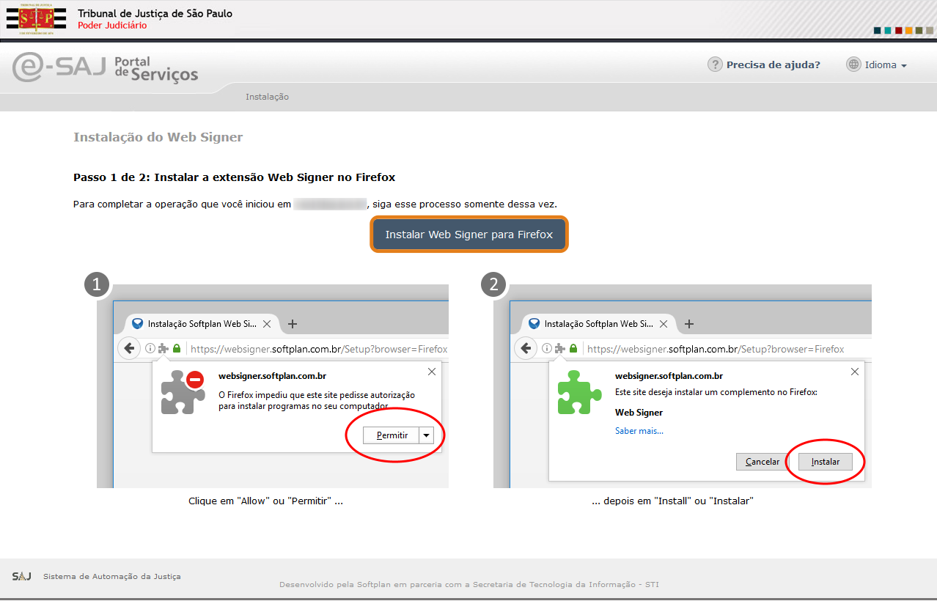Click the info circle in step 2 address bar
This screenshot has width=937, height=601.
click(x=546, y=349)
